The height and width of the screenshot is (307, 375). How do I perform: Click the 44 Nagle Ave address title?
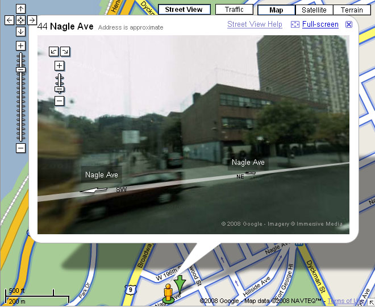click(65, 26)
